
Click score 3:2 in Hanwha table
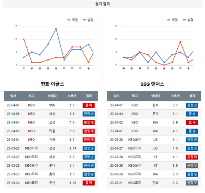pyautogui.click(x=72, y=140)
